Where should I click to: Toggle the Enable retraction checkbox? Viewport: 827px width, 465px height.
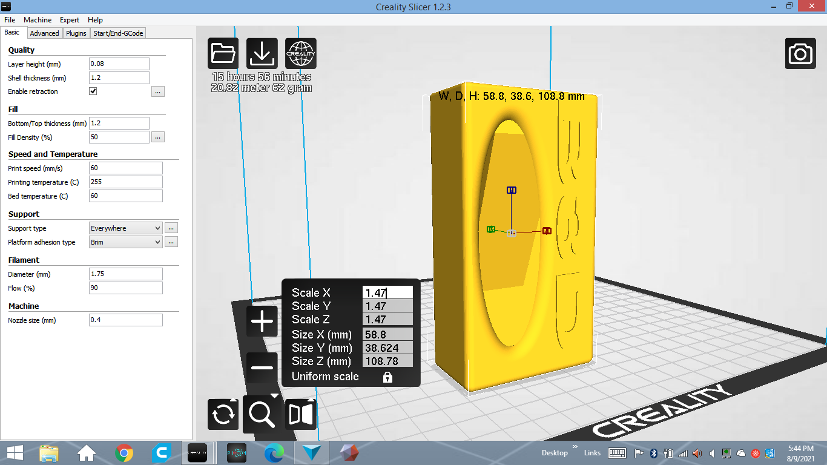[93, 91]
